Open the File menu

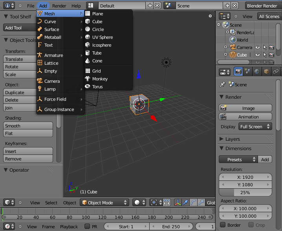coord(31,6)
